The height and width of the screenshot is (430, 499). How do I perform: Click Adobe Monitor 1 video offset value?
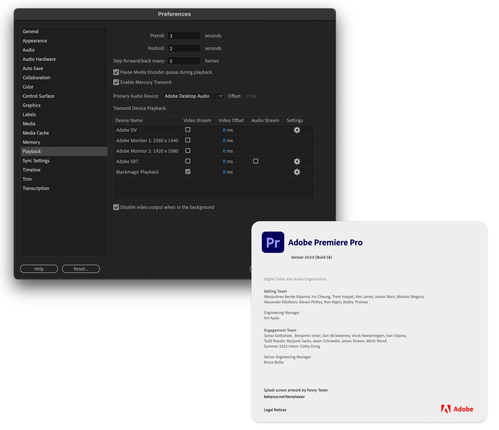pos(228,141)
